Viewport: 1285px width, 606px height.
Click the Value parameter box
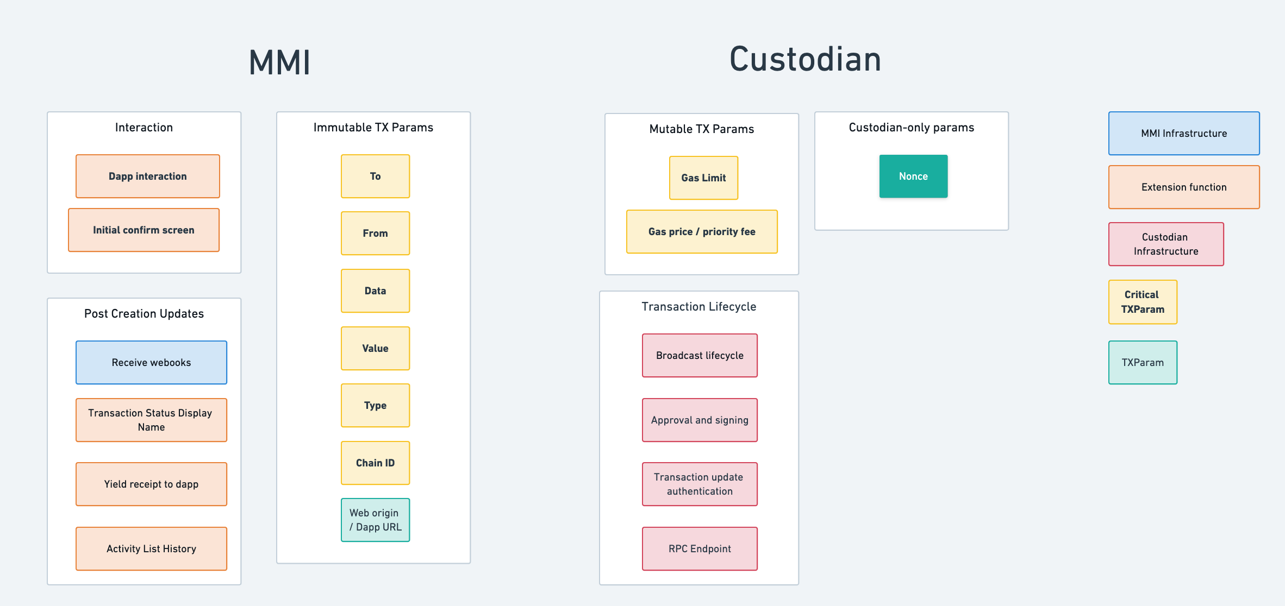[x=375, y=348]
